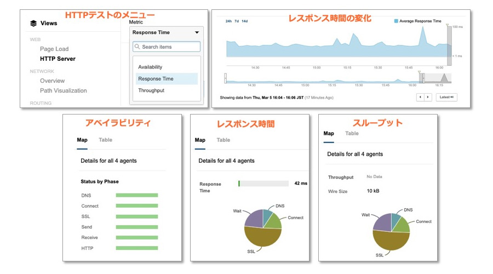Select the HTTP Server view
Screen dimensions: 493x274
click(58, 59)
